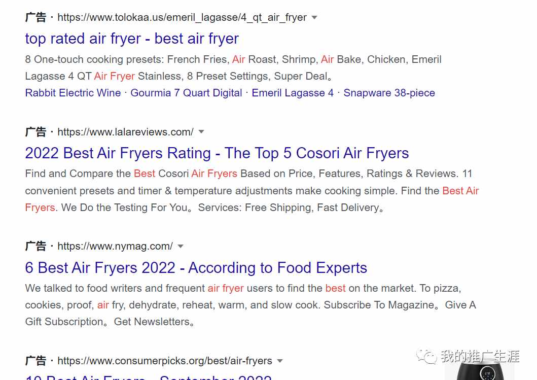Image resolution: width=537 pixels, height=380 pixels.
Task: Click the 广告 label on the lalareviews.com ad
Action: 35,132
